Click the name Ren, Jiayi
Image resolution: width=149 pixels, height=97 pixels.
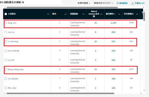click(12, 88)
